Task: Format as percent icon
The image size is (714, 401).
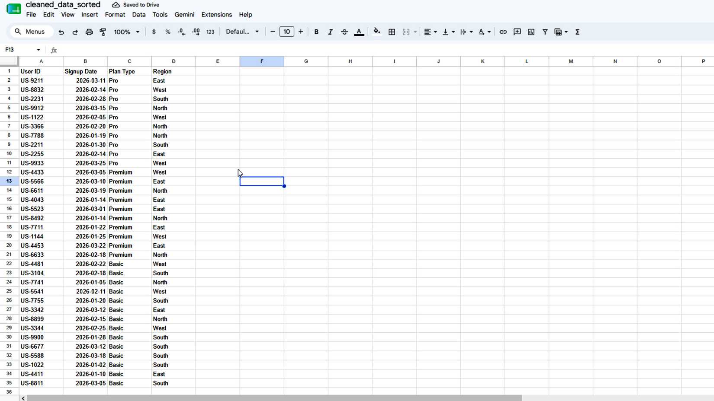Action: [168, 32]
